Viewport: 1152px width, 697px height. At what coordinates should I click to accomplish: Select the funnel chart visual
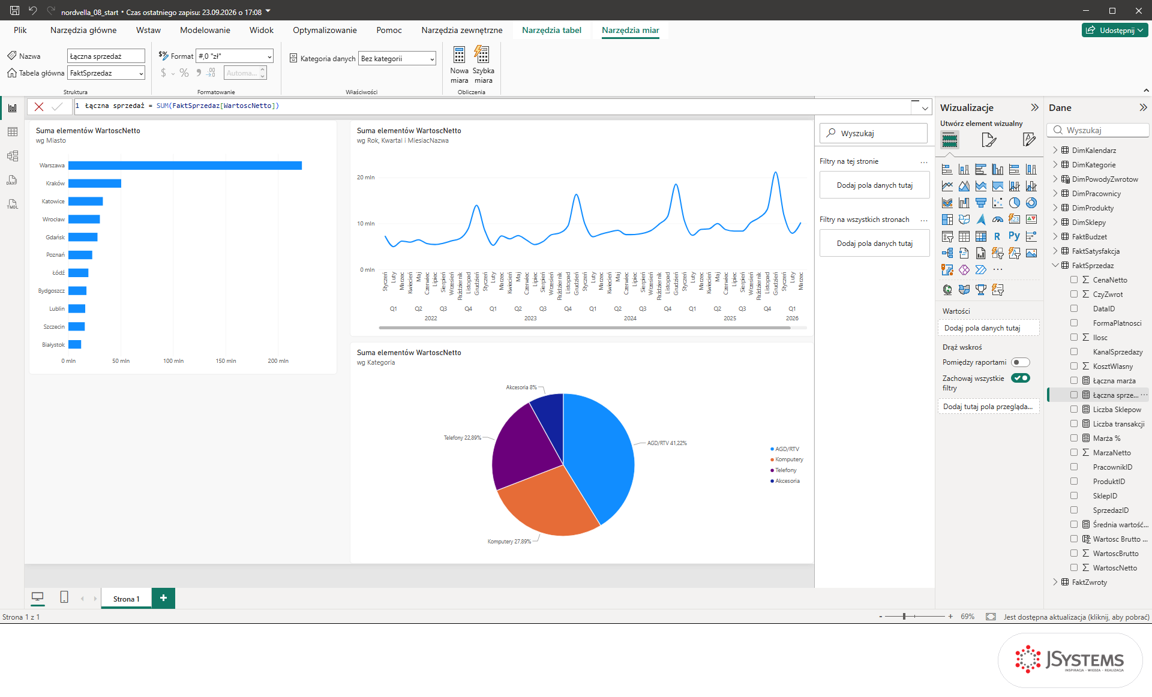pyautogui.click(x=980, y=203)
